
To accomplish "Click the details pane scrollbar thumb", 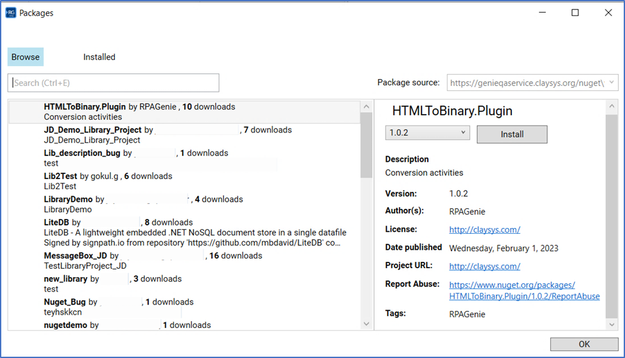I will (x=612, y=217).
